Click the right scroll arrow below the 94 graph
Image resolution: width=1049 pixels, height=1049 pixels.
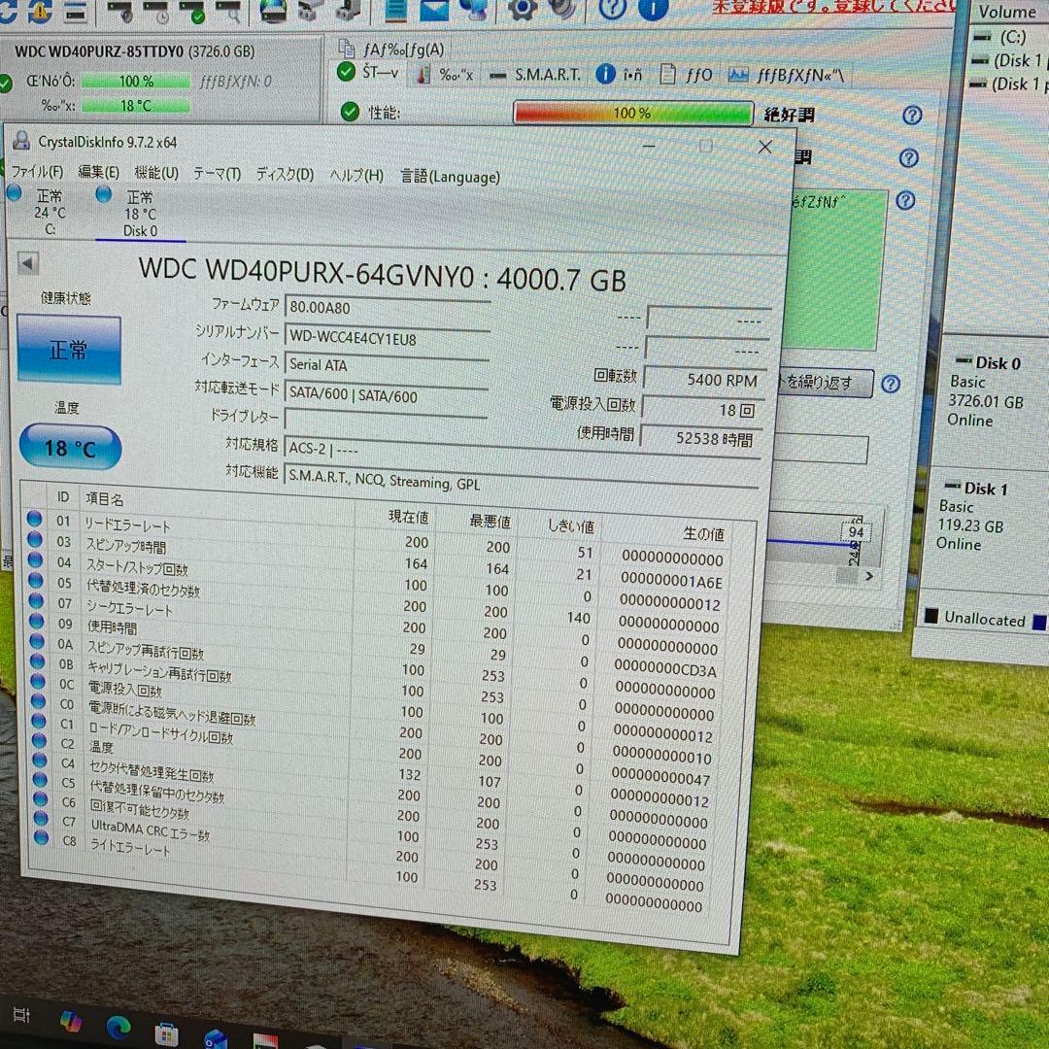869,576
